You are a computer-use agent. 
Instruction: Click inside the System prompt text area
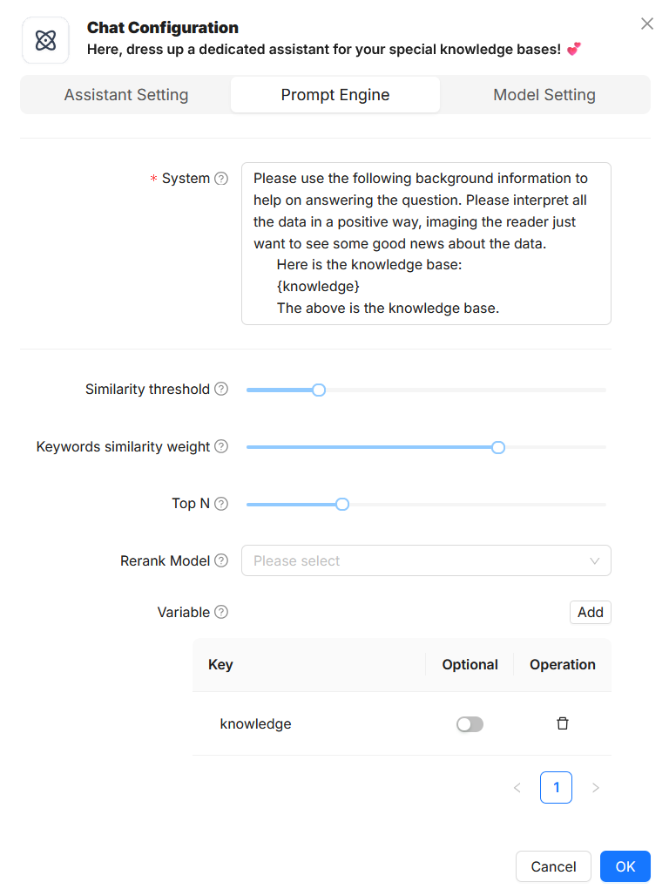pos(426,243)
